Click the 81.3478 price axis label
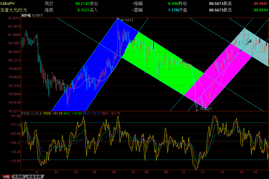269x179 pixels. point(14,27)
